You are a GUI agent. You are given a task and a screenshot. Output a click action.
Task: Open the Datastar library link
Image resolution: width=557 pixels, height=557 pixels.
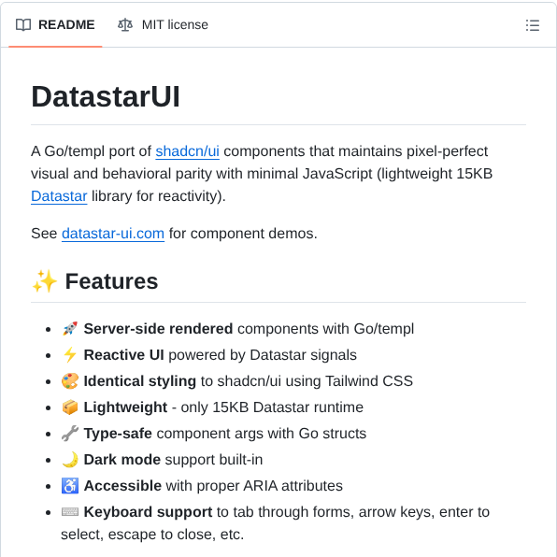pos(59,196)
